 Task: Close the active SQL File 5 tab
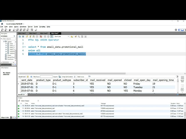(x=60, y=34)
